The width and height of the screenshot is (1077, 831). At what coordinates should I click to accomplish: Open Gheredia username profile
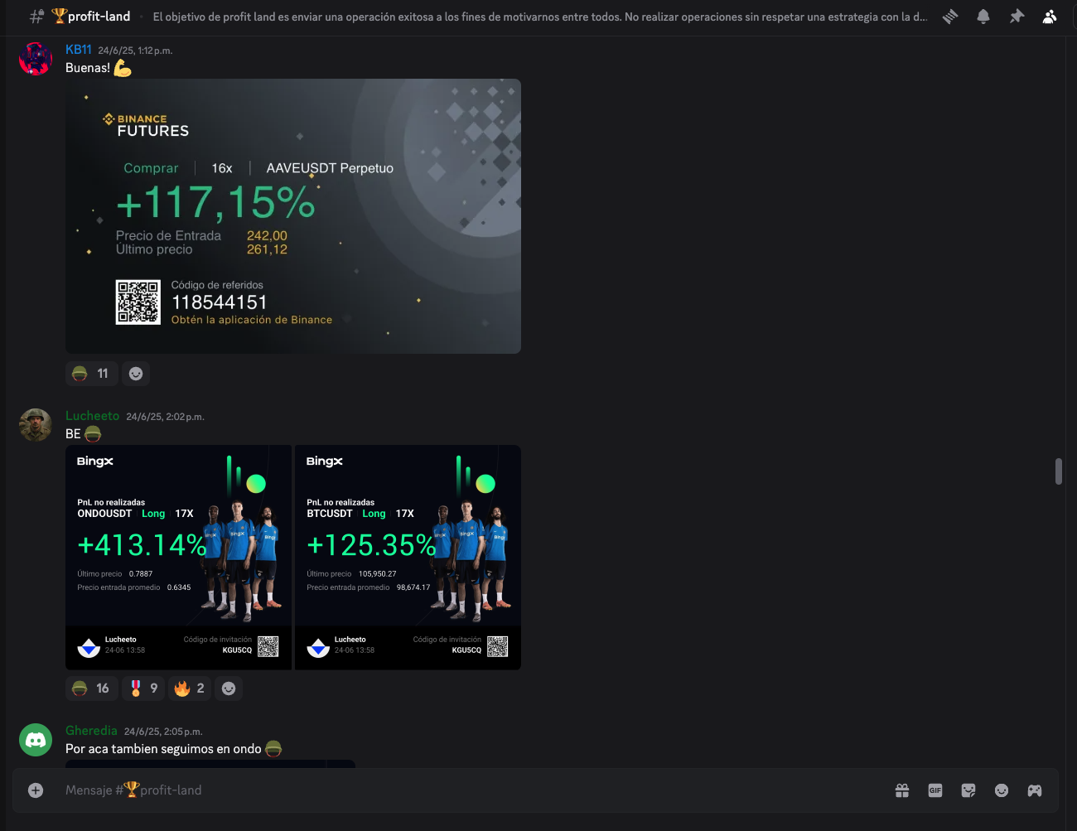point(91,731)
